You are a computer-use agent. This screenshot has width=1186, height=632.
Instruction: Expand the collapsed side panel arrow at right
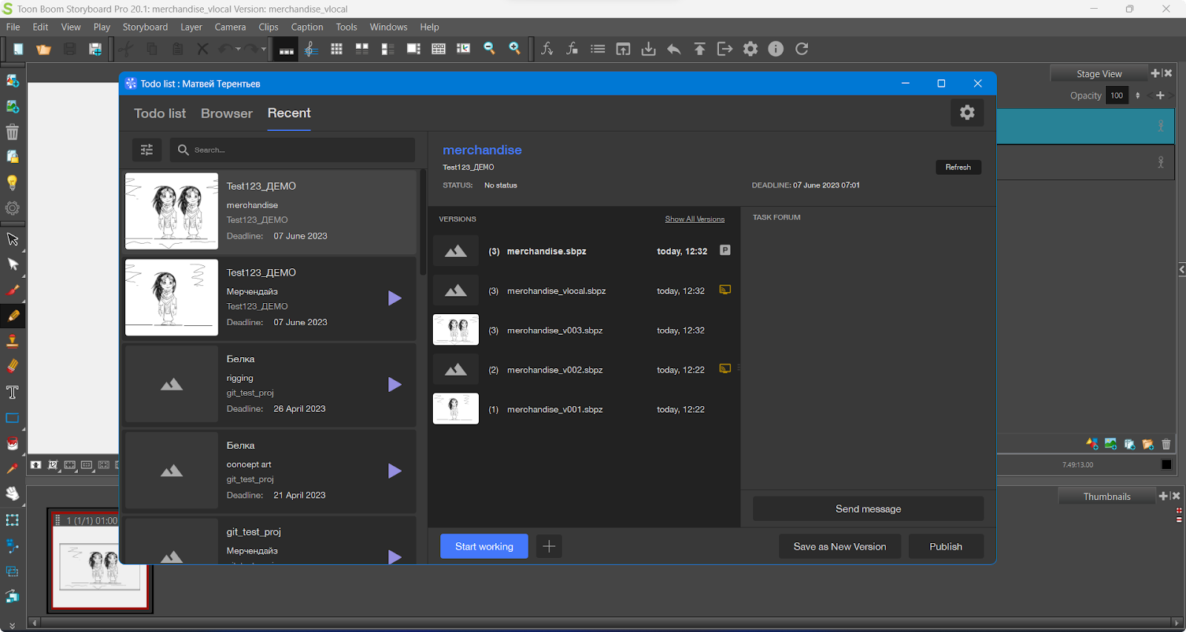[x=1182, y=270]
